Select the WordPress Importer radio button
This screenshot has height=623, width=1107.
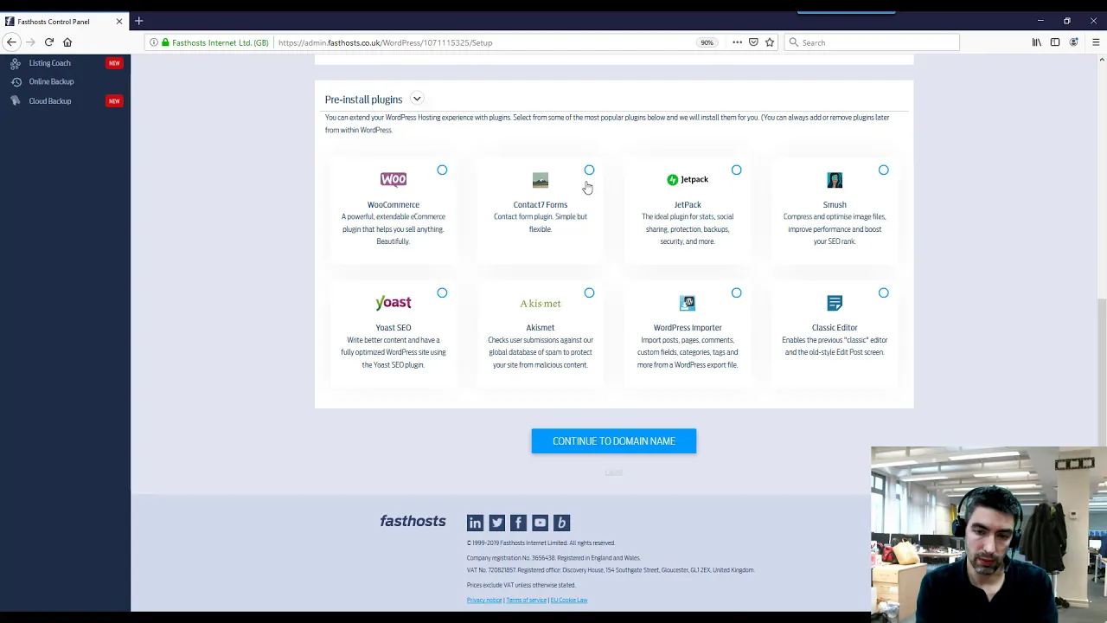click(x=736, y=293)
